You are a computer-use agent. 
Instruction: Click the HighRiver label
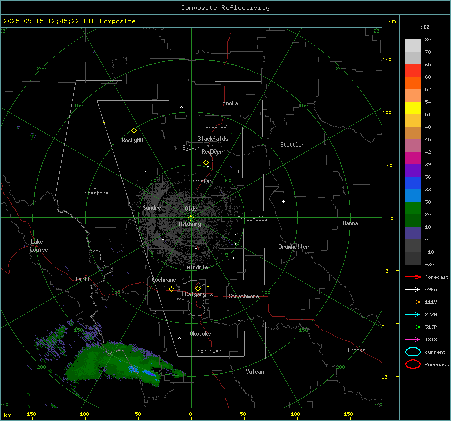208,351
